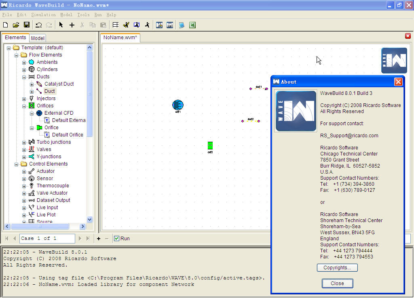Click the Injectors icon in tree
Screen dimensions: 414x298
point(32,99)
